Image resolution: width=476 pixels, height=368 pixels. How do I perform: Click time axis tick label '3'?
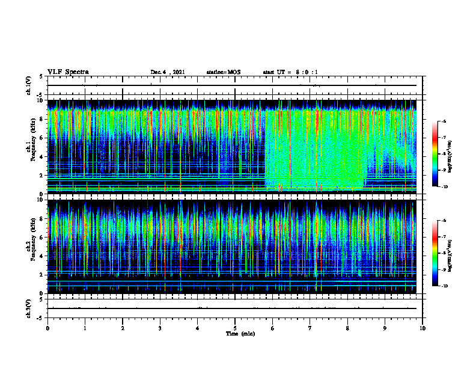coord(160,328)
